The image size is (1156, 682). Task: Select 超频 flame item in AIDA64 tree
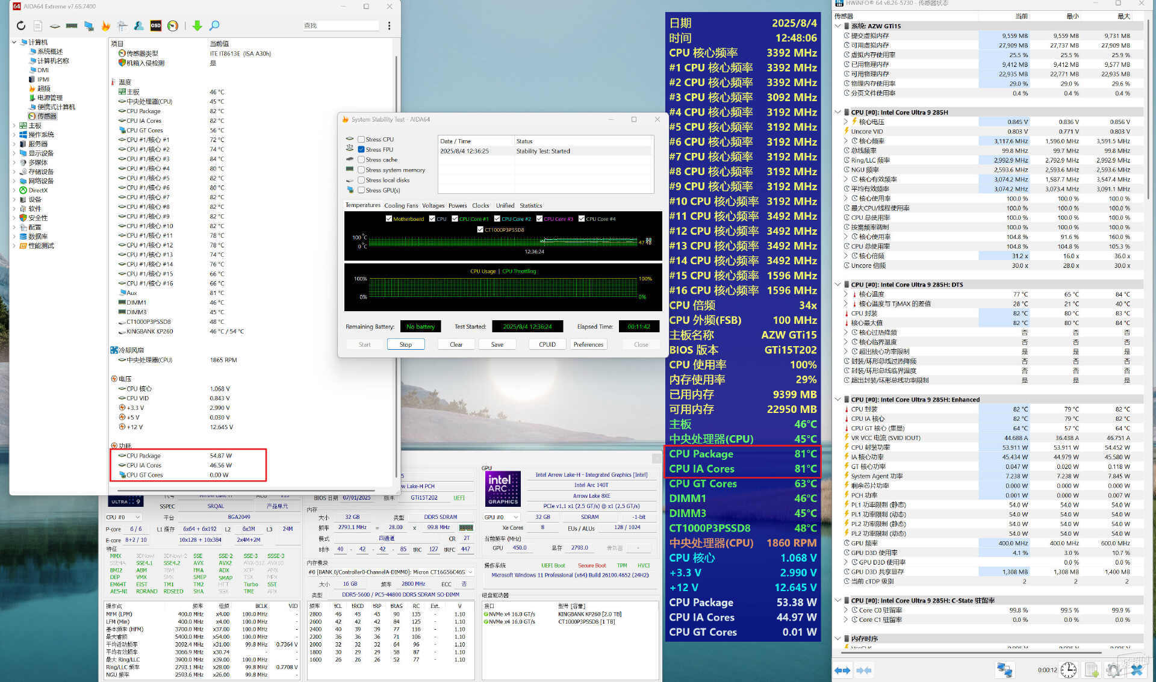[44, 88]
